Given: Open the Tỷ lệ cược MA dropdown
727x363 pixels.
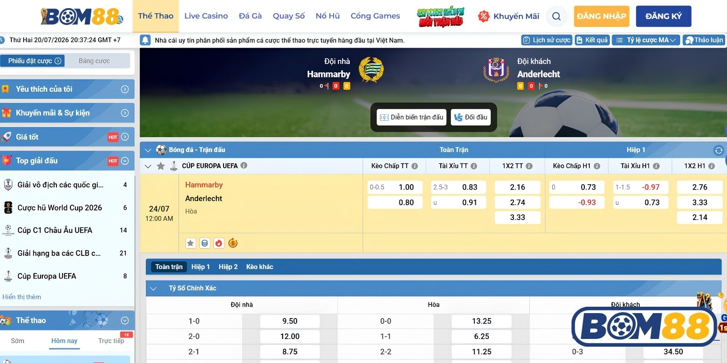Looking at the screenshot, I should coord(646,40).
